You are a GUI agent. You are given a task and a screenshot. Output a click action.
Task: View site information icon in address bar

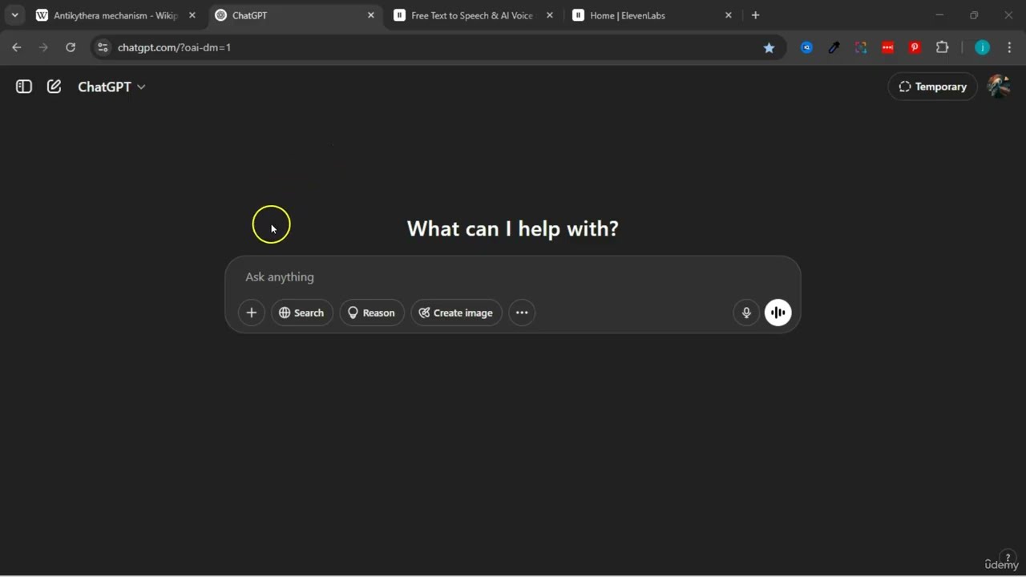point(103,47)
